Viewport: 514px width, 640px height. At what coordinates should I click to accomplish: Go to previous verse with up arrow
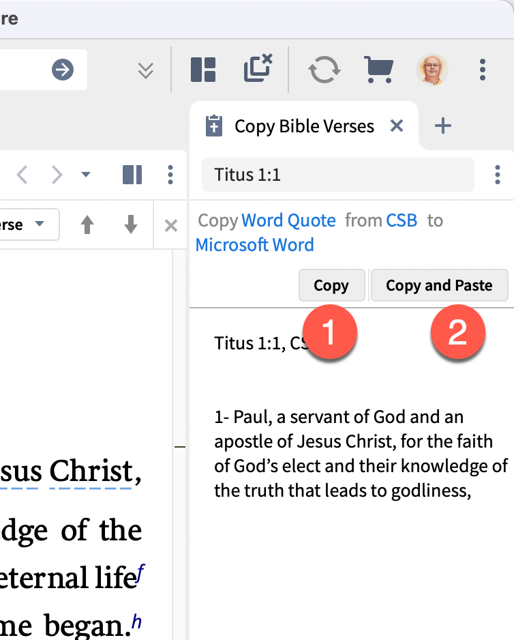(87, 224)
